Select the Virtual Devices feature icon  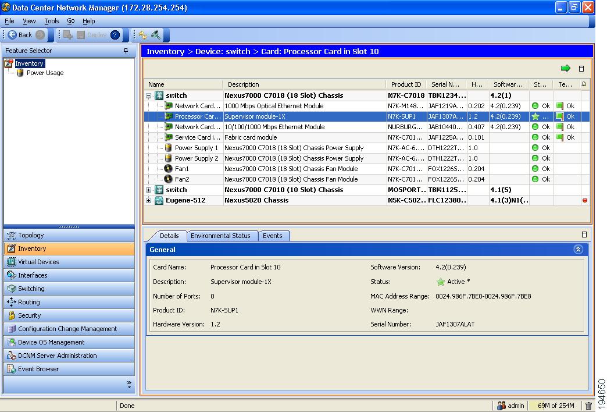click(x=35, y=261)
